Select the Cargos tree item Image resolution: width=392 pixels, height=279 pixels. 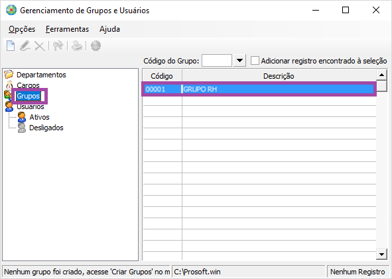(x=28, y=85)
